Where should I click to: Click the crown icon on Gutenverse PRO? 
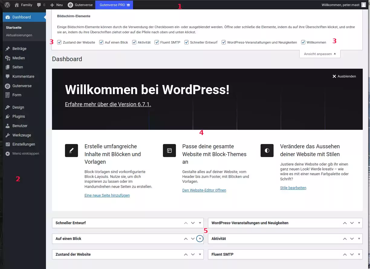click(128, 5)
